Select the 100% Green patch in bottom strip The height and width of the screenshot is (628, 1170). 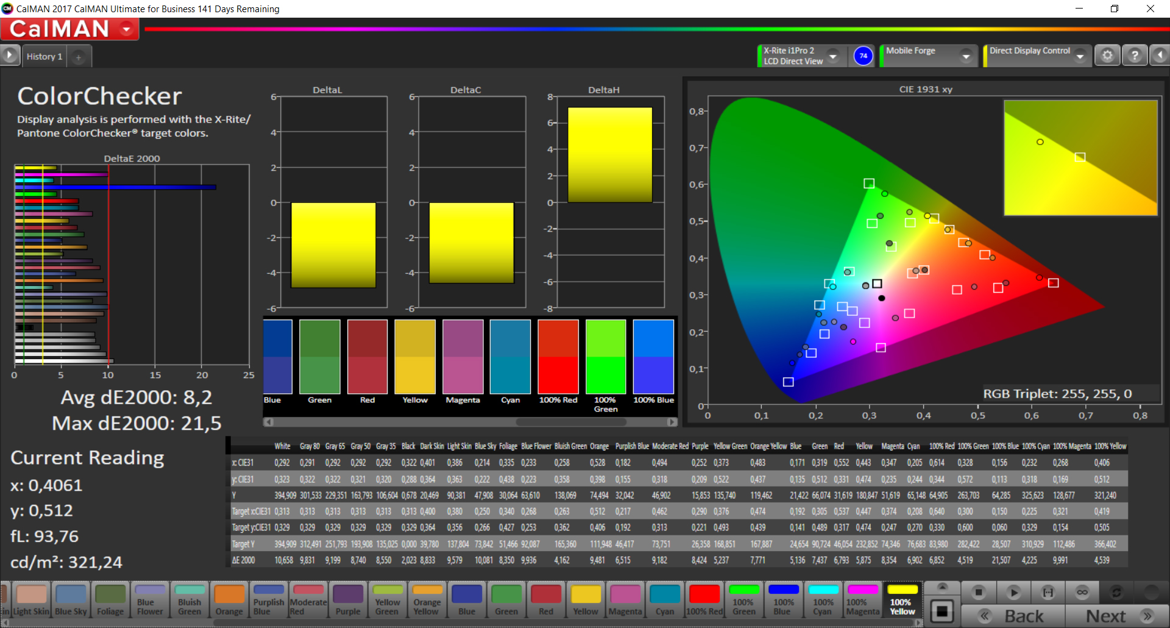[x=744, y=601]
